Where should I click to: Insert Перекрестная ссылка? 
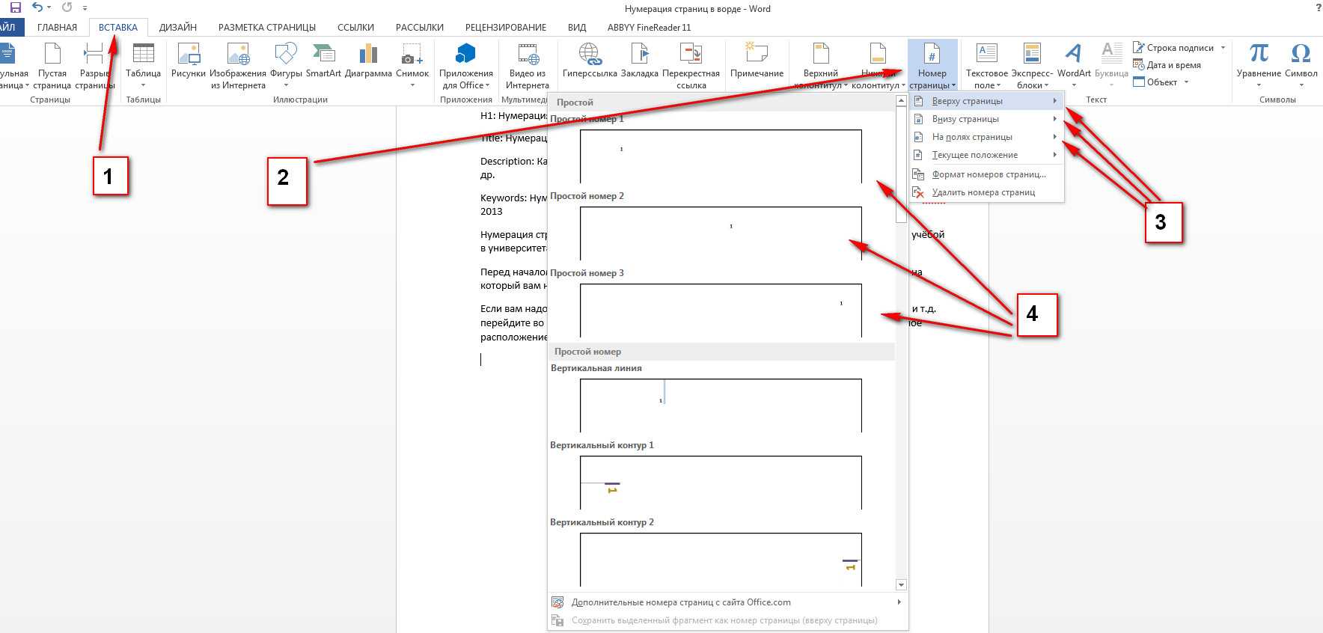point(691,66)
